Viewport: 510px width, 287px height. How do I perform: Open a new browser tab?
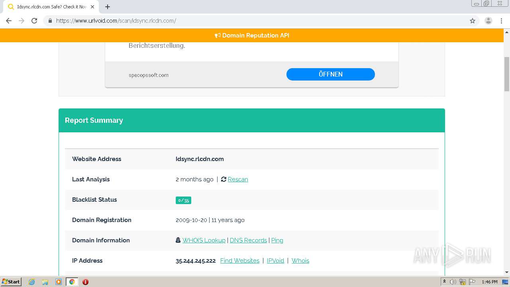[x=108, y=7]
